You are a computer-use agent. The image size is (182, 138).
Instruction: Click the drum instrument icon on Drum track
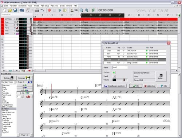[x=17, y=22]
